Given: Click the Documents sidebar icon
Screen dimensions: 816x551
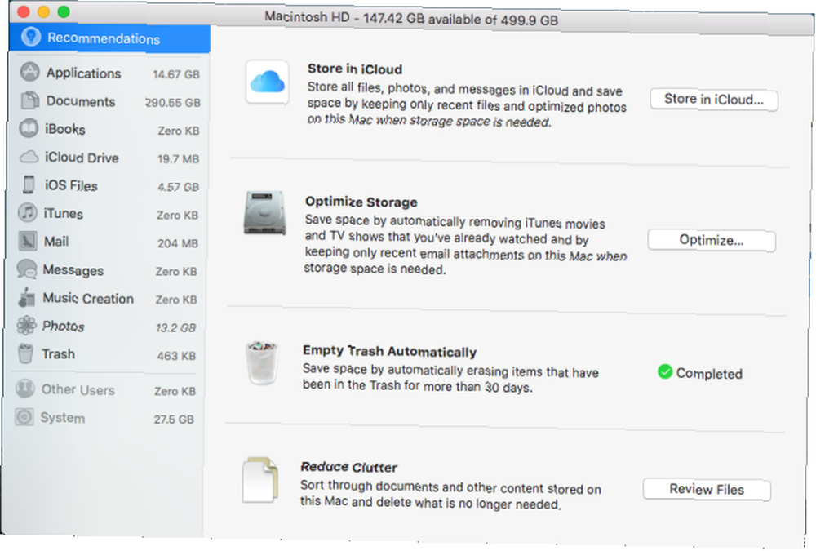Looking at the screenshot, I should pyautogui.click(x=29, y=100).
